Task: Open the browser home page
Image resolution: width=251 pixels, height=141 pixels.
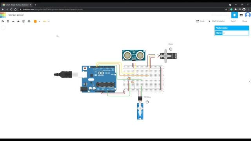Action: pyautogui.click(x=15, y=9)
